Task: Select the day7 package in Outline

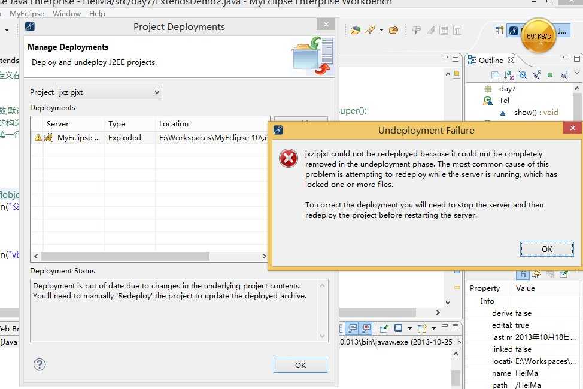Action: [507, 89]
